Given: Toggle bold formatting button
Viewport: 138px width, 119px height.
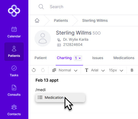Looking at the screenshot, I should pos(132,70).
